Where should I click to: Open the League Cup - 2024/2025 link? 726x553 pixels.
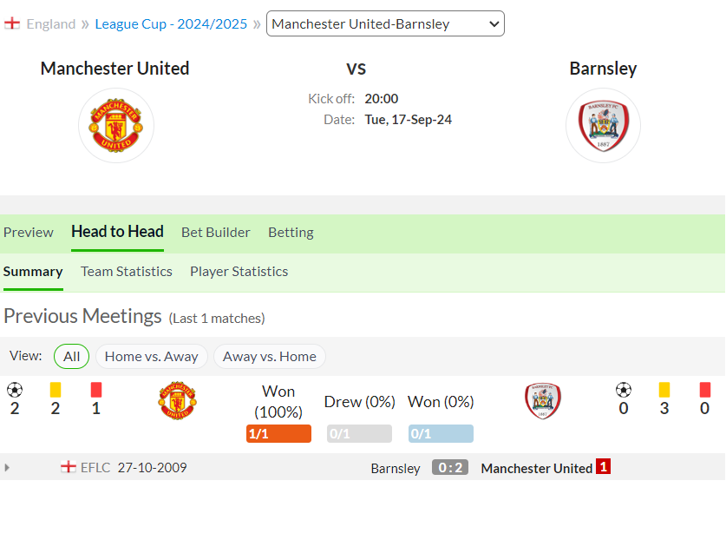171,23
